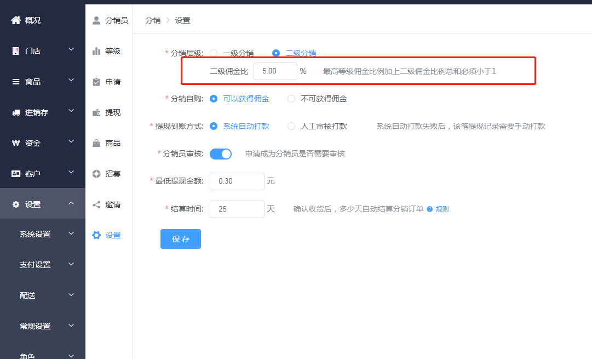Click the person icon for 分销员
The image size is (592, 359).
[x=96, y=20]
